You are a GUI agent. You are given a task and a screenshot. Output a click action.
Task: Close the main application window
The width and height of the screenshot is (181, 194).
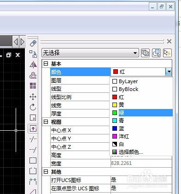(x=170, y=7)
